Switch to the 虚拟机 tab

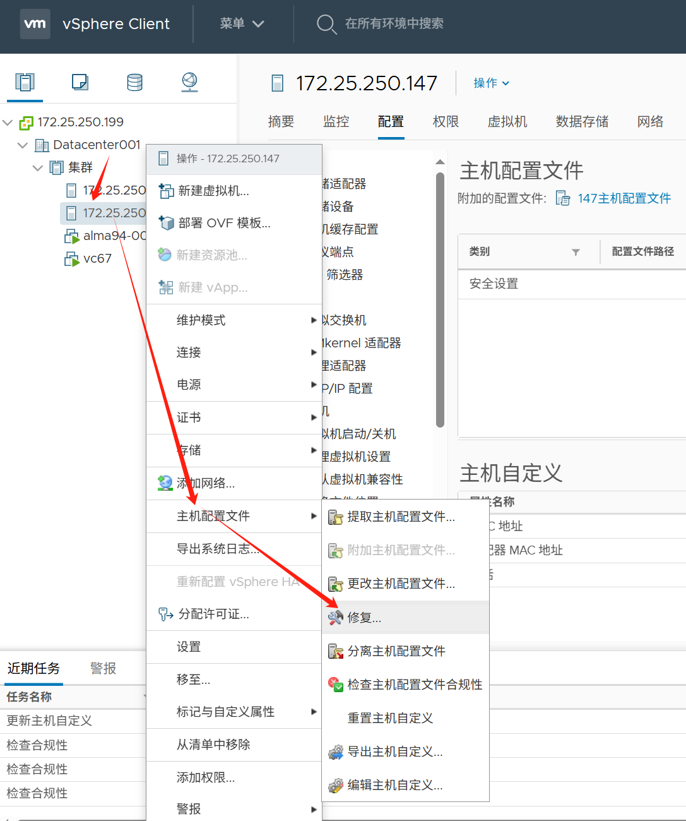507,121
